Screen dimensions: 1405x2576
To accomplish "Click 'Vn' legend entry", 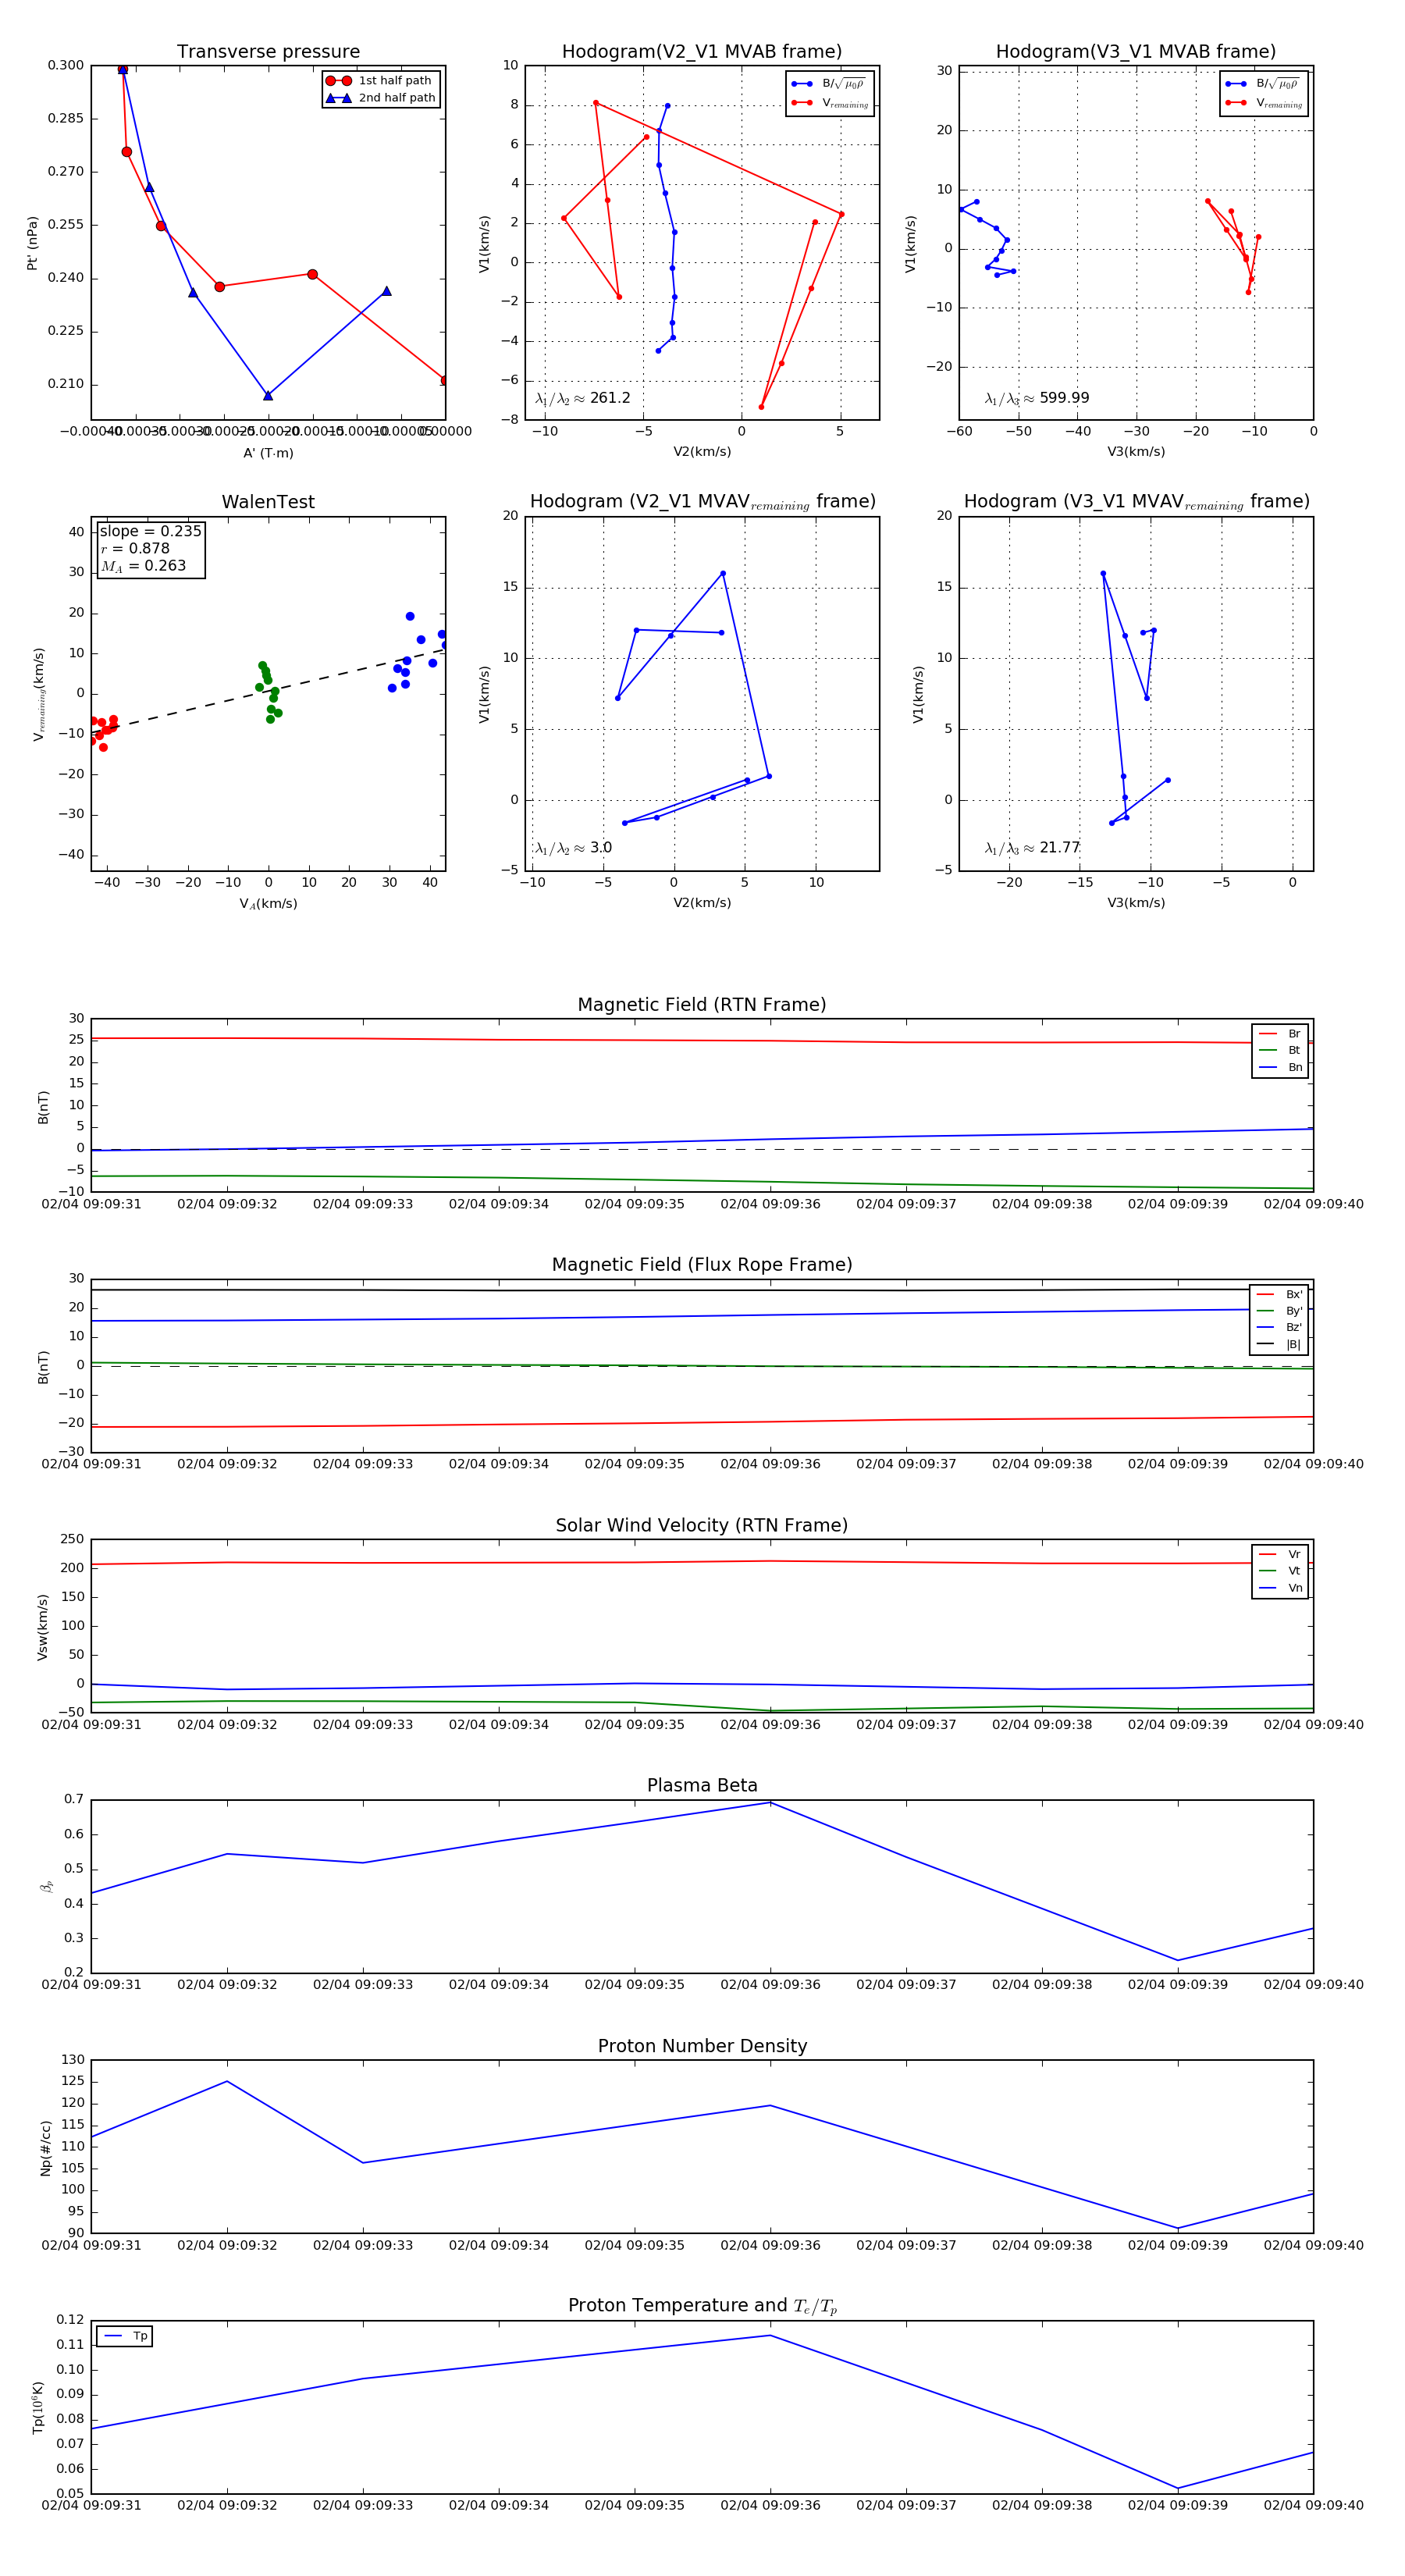I will (1281, 1588).
